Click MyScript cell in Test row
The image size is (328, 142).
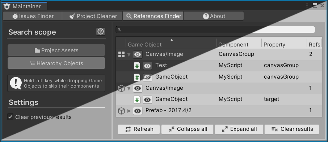coord(231,65)
